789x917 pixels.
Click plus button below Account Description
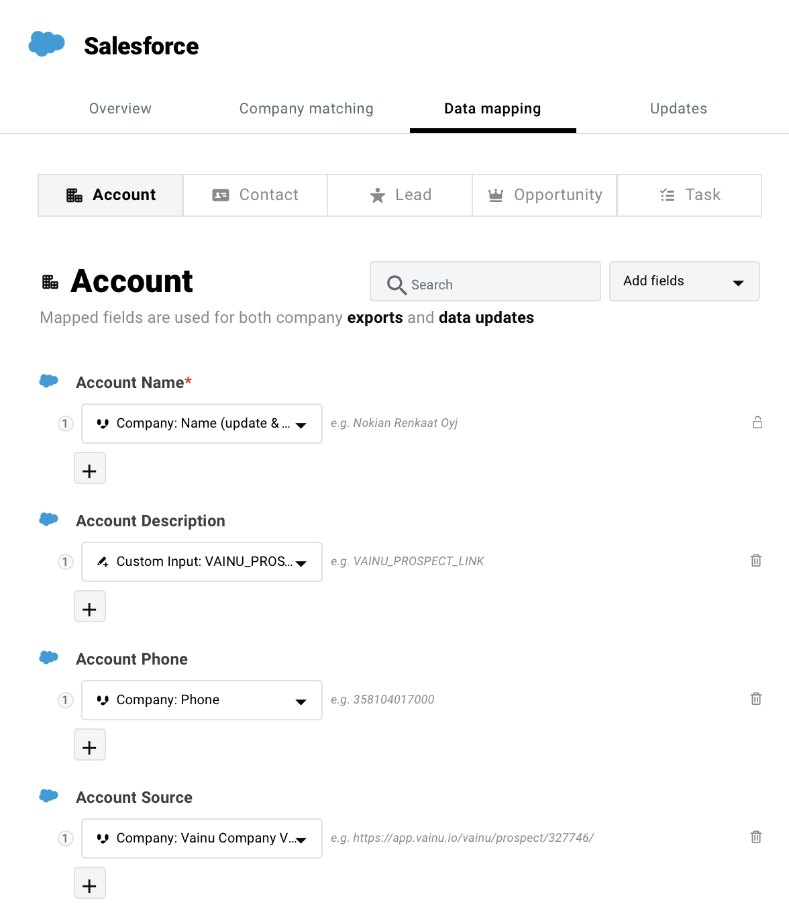coord(89,607)
